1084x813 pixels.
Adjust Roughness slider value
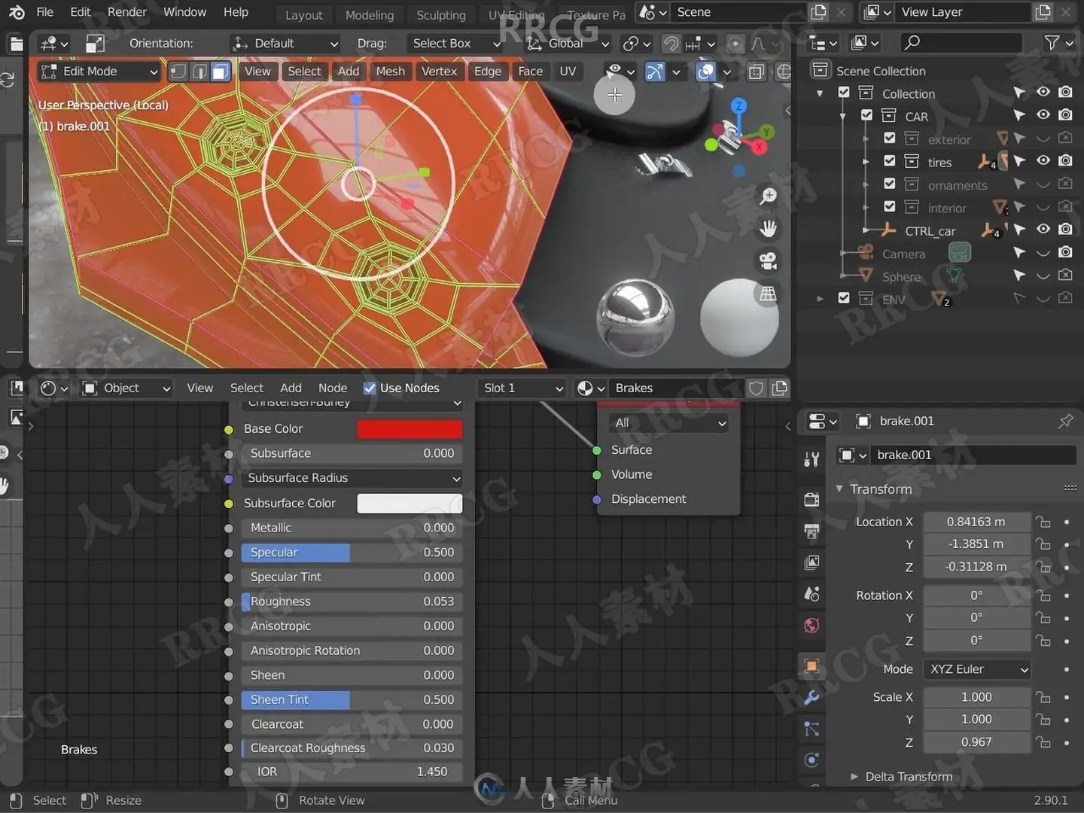(x=352, y=602)
